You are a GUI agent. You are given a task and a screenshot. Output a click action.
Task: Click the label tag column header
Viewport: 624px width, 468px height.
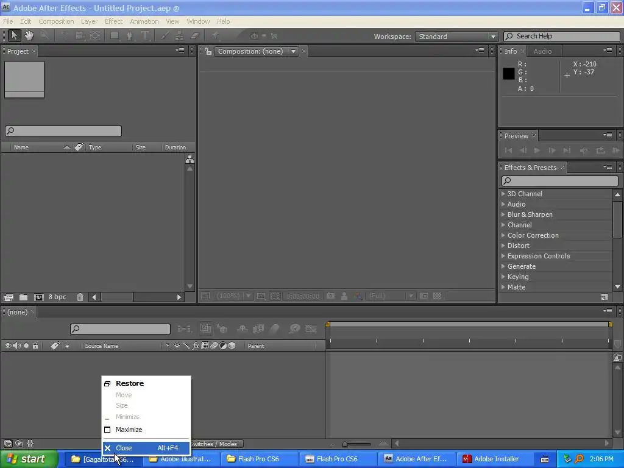point(54,346)
